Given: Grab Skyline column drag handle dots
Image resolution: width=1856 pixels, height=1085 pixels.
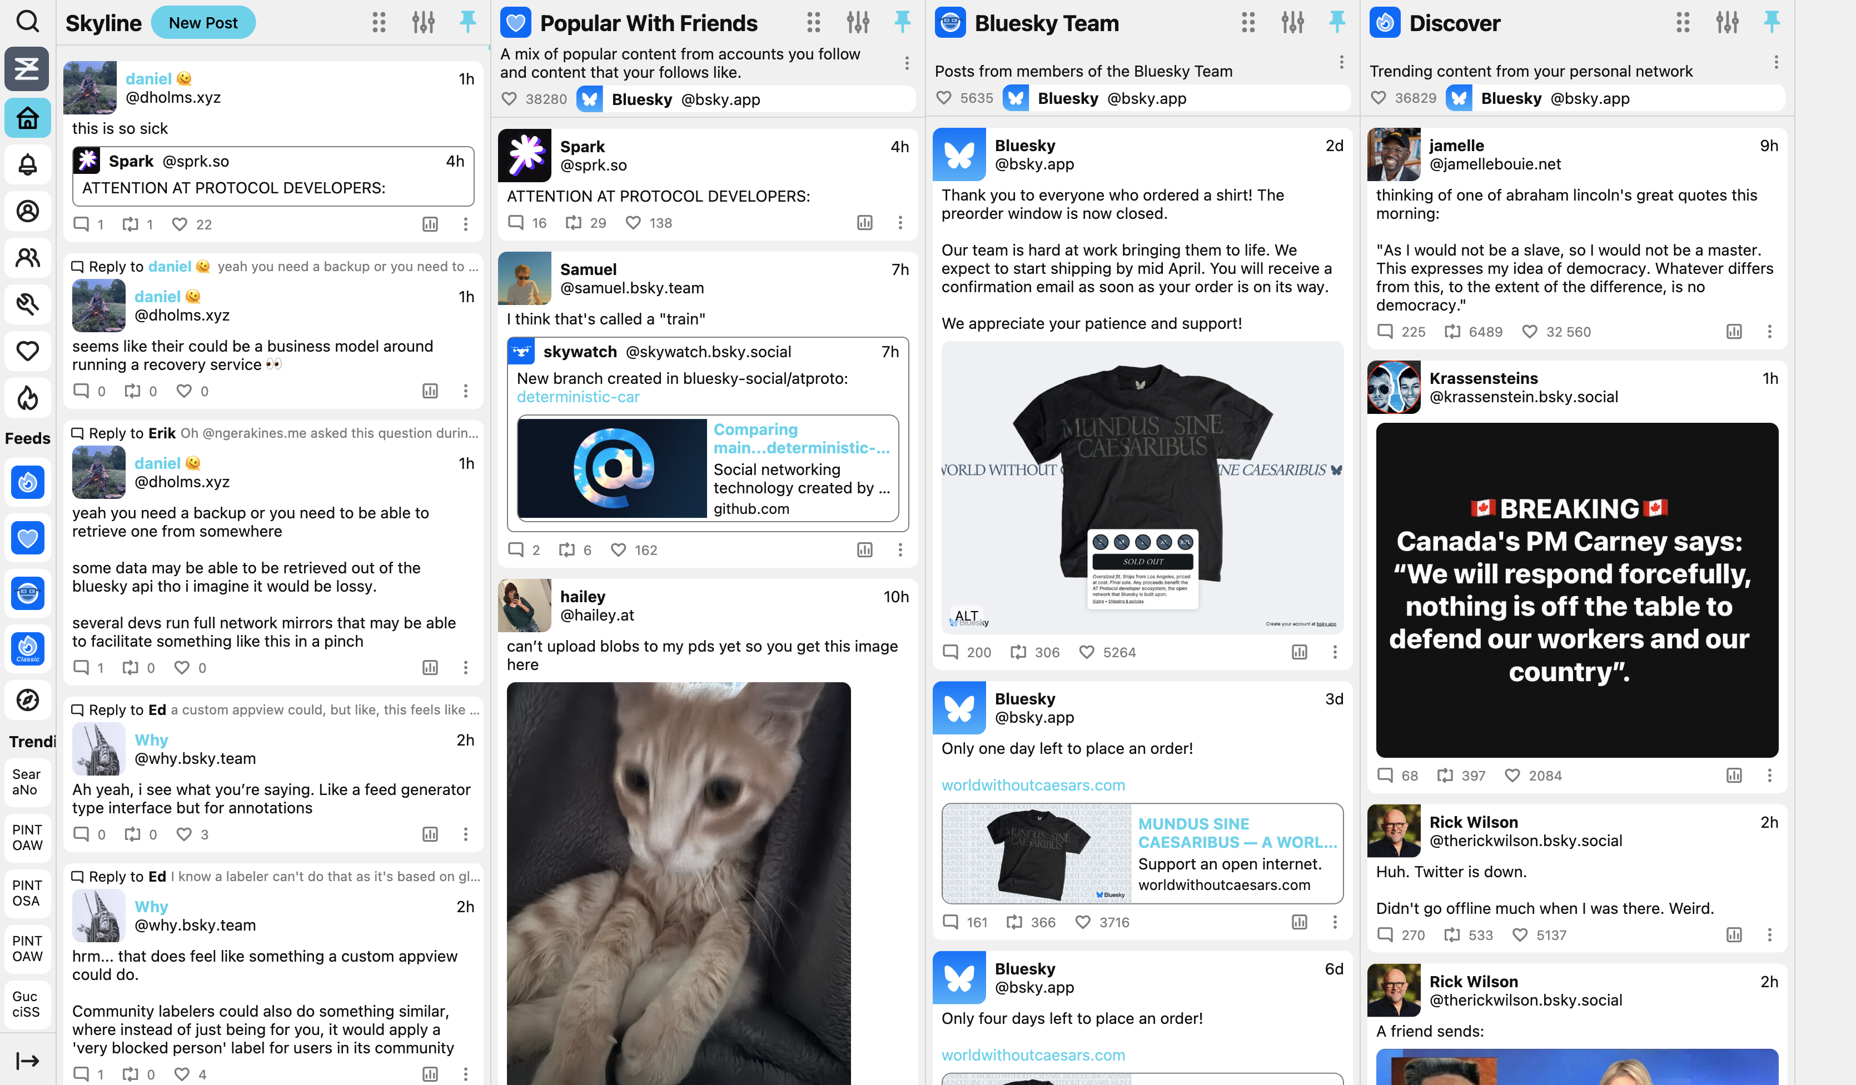Looking at the screenshot, I should (x=379, y=23).
